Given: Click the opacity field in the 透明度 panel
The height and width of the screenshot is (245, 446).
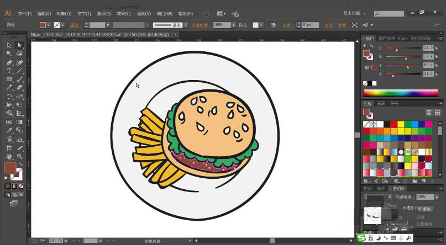Looking at the screenshot, I should [x=425, y=197].
